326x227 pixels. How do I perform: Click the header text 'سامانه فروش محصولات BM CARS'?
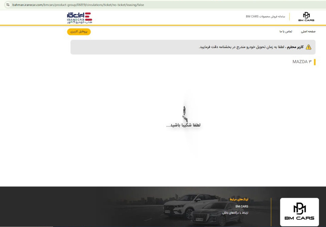coord(265,16)
